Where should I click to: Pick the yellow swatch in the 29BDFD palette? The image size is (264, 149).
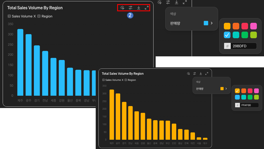(227, 26)
